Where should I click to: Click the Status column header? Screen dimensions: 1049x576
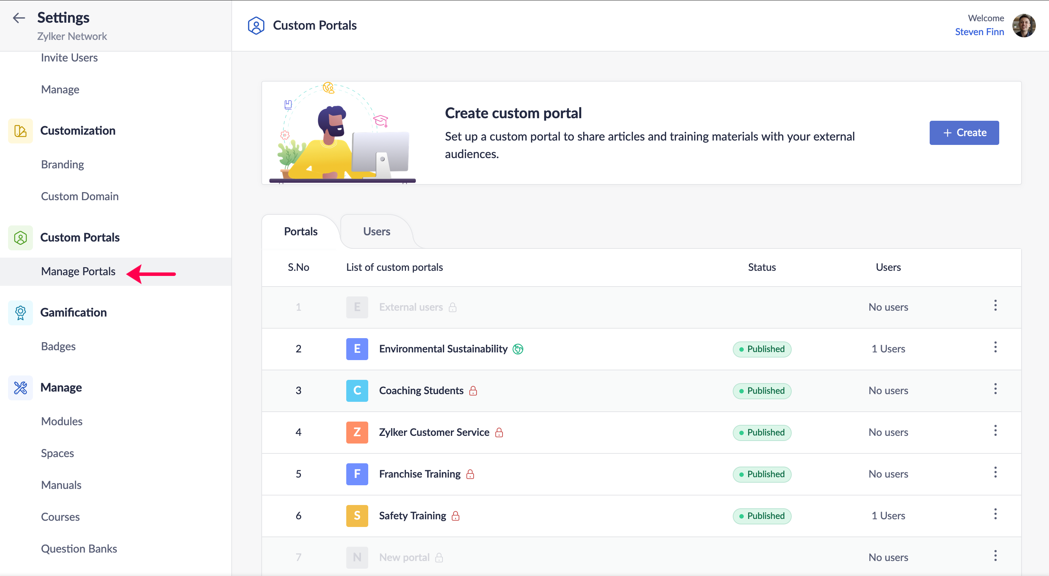(762, 268)
